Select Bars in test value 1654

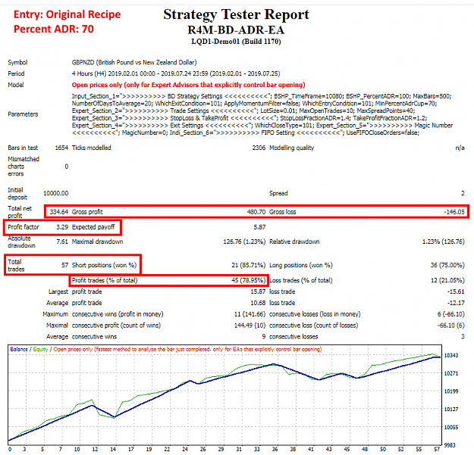point(61,148)
